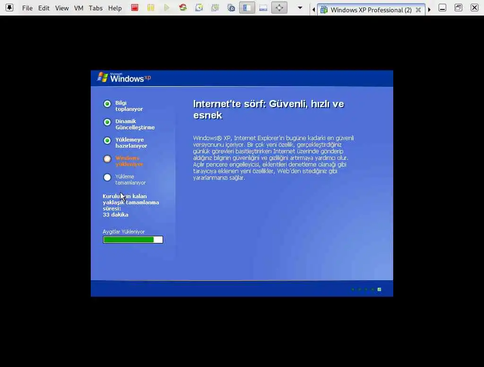
Task: Click the VM icon in the tab
Action: (324, 10)
